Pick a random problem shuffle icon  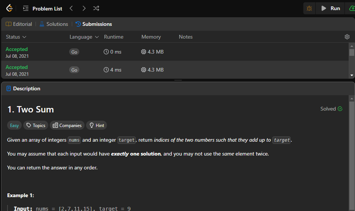tap(96, 8)
